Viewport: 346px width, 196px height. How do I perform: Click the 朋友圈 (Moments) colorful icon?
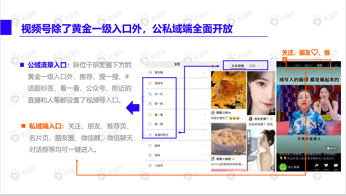pos(150,72)
